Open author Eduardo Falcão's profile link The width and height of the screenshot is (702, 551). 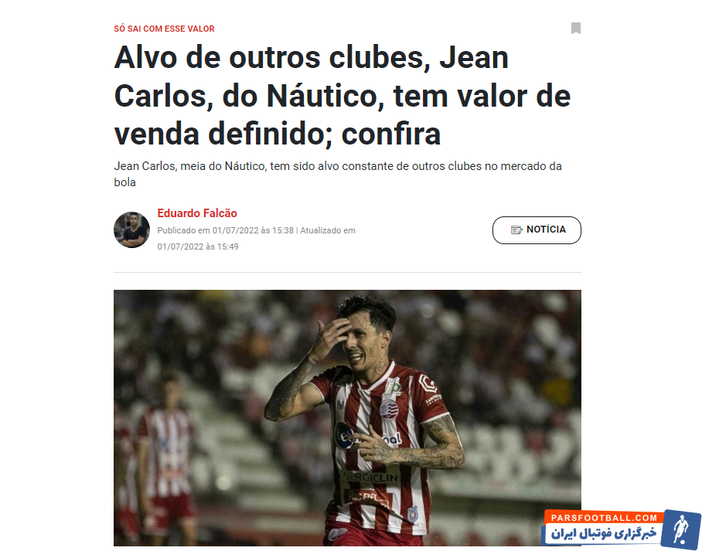197,213
